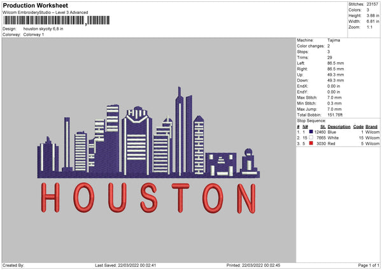Click the stitch count '3030' for Red
Viewport: 382px width, 270px height.
coord(321,144)
